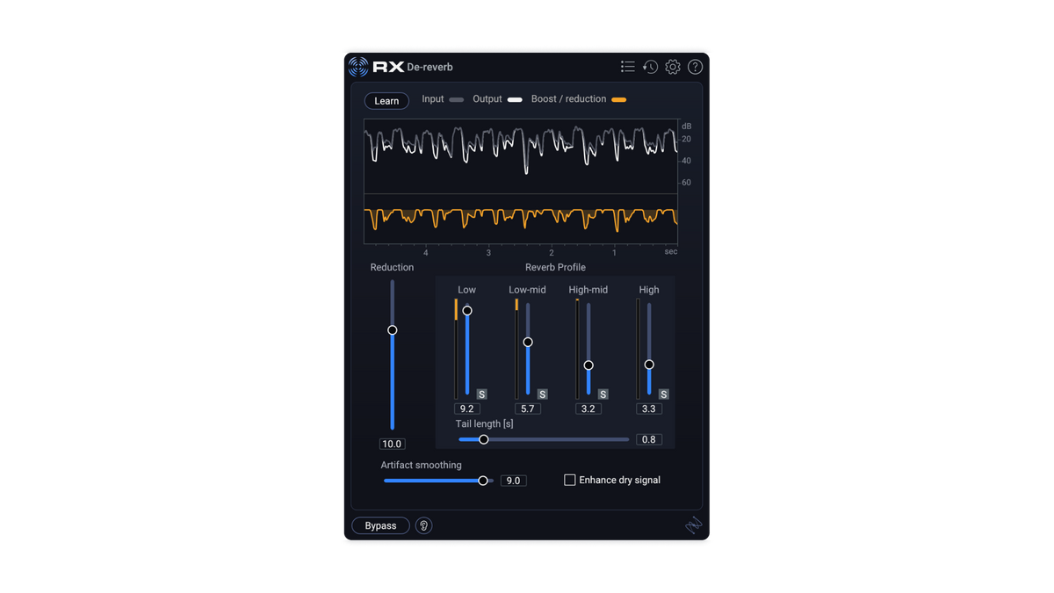Image resolution: width=1054 pixels, height=593 pixels.
Task: Click the Low-mid band slider handle
Action: point(528,343)
